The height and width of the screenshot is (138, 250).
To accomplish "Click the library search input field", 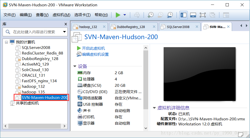I will [x=35, y=32].
